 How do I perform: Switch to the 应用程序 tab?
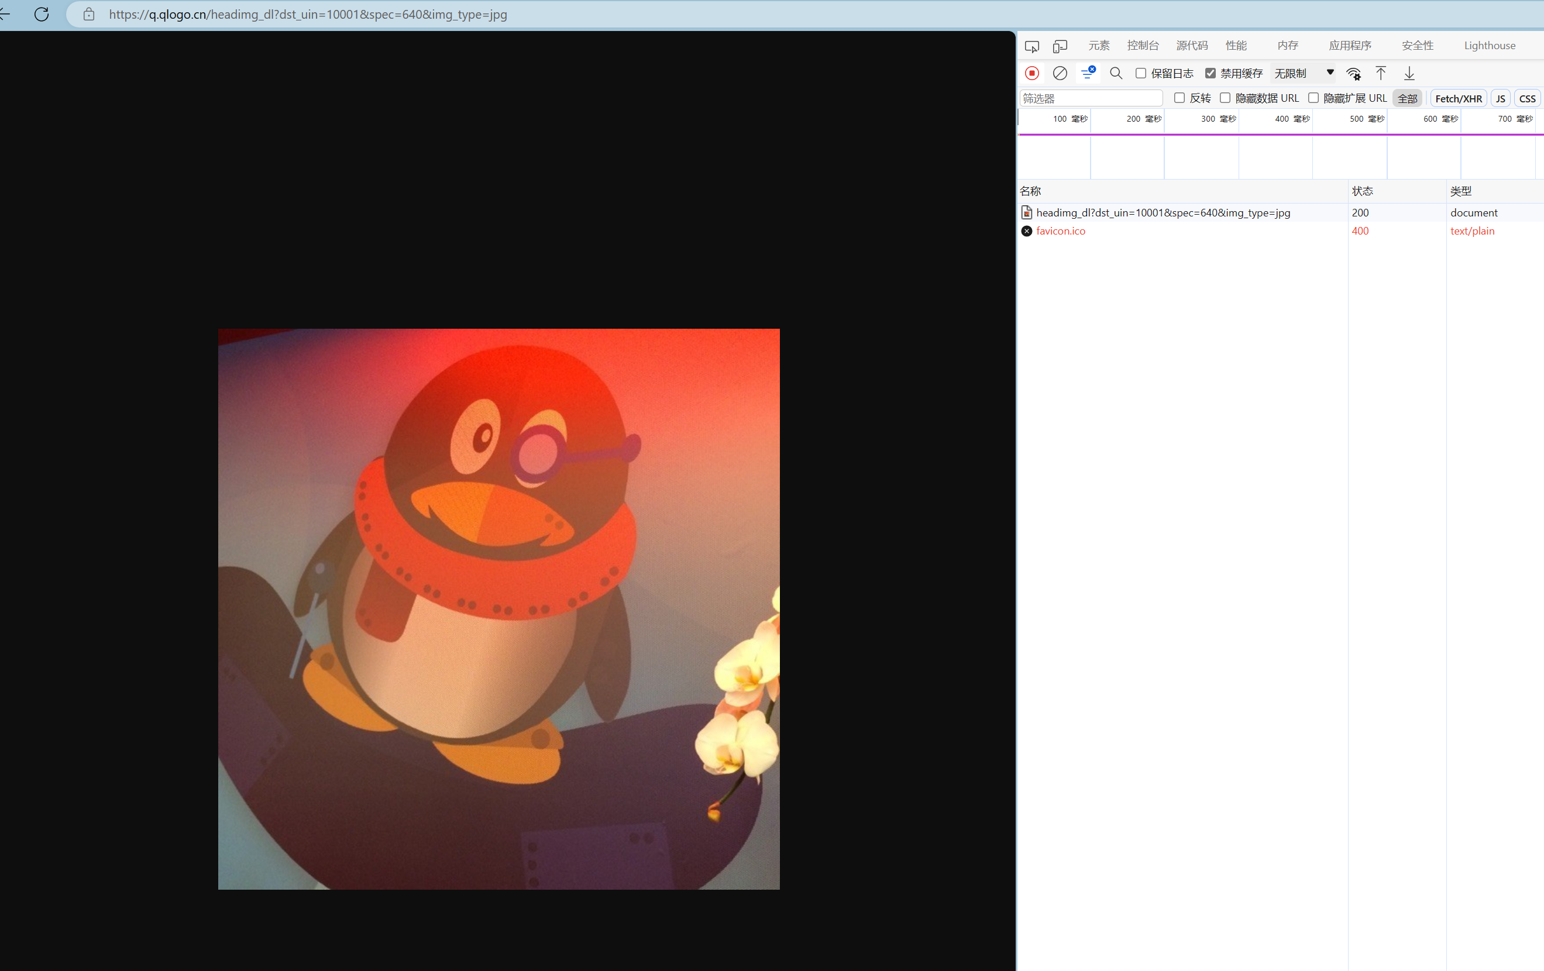(x=1350, y=46)
